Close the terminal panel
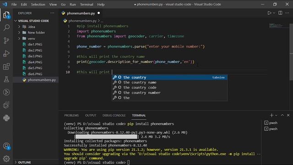Viewport: 293px width, 165px height. pyautogui.click(x=288, y=115)
